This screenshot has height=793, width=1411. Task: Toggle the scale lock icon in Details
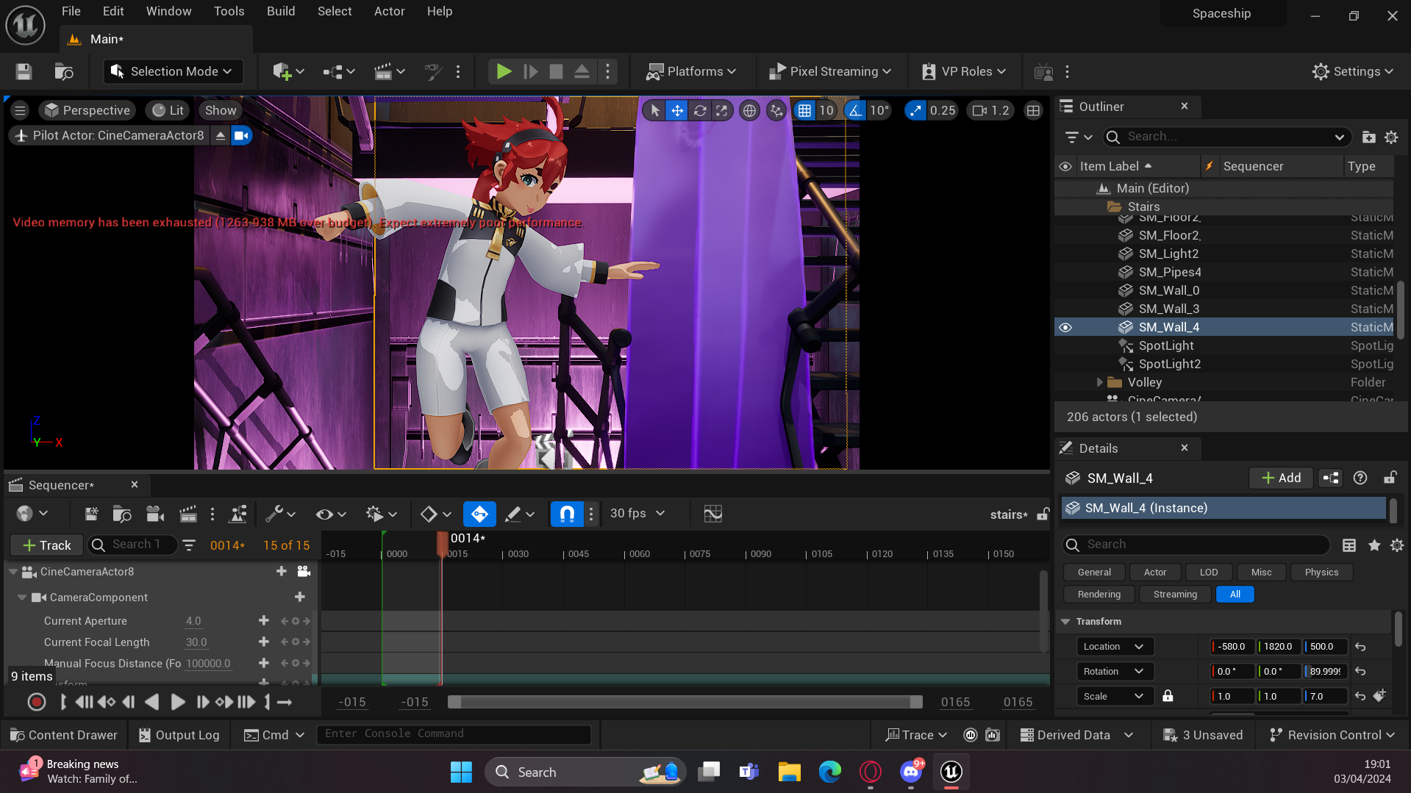coord(1168,696)
